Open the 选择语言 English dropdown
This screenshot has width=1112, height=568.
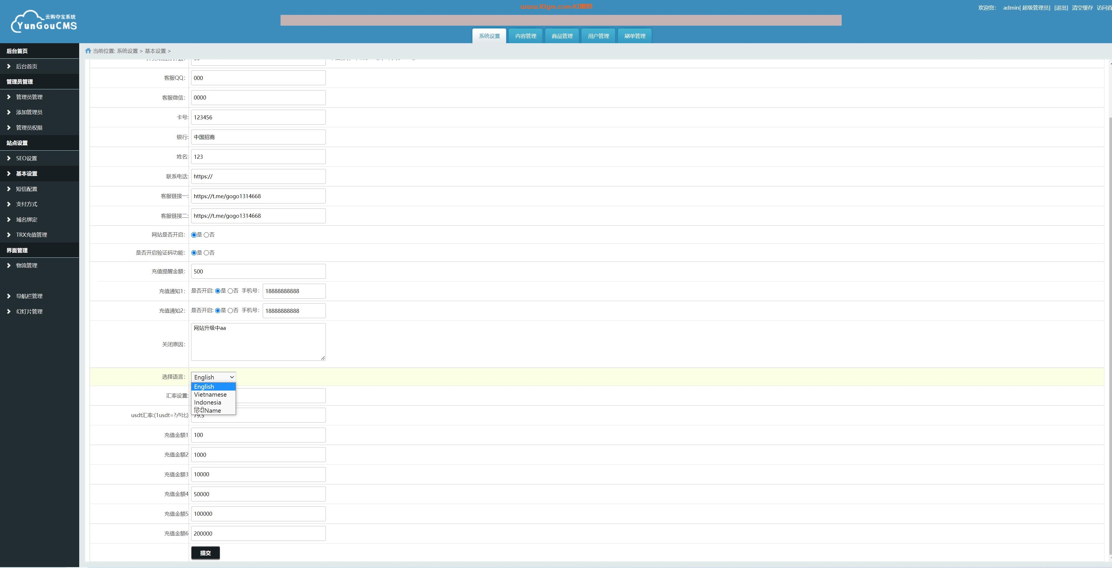pos(213,377)
